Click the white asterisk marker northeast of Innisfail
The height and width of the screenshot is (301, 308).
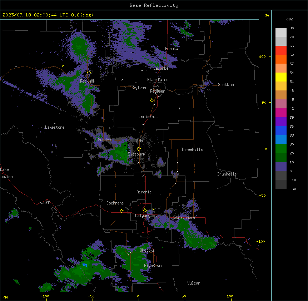pyautogui.click(x=179, y=108)
